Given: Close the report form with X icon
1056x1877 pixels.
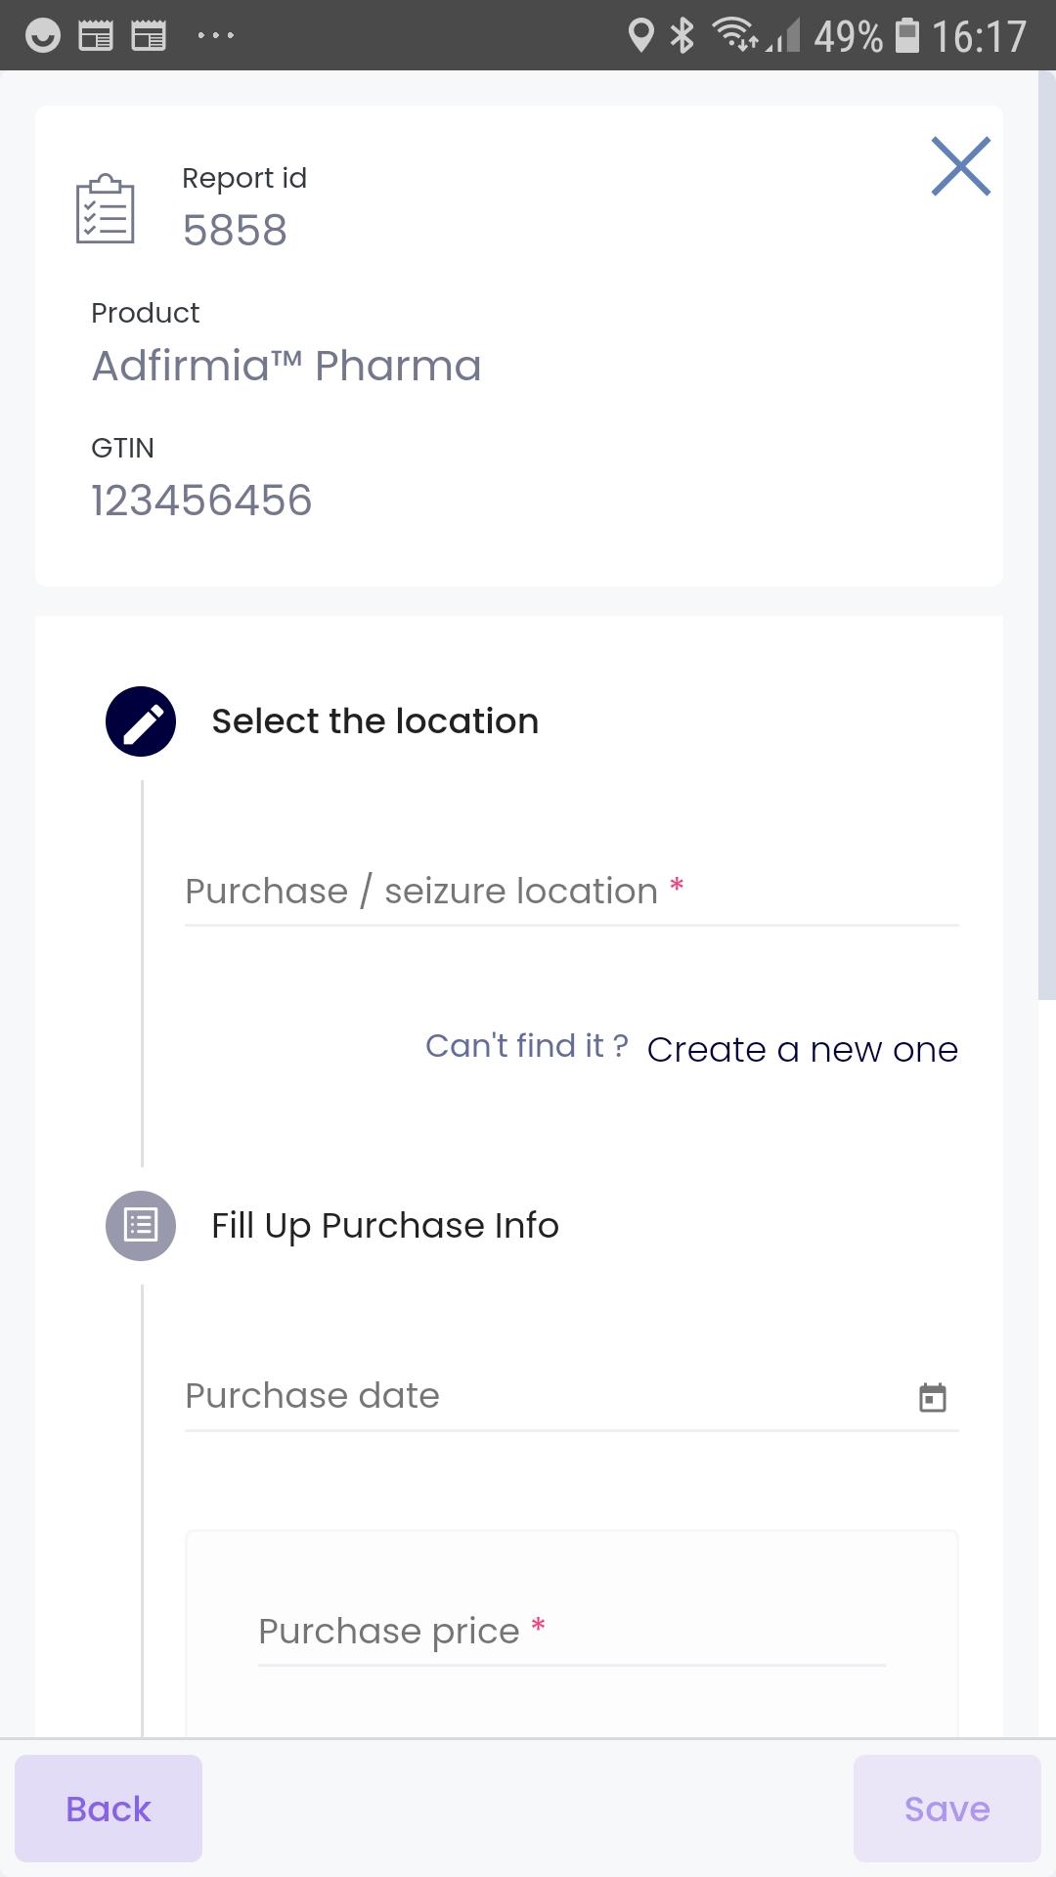Looking at the screenshot, I should [960, 166].
